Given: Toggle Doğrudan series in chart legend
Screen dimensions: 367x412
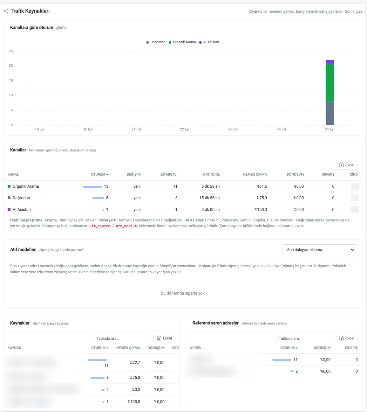Looking at the screenshot, I should coord(156,42).
